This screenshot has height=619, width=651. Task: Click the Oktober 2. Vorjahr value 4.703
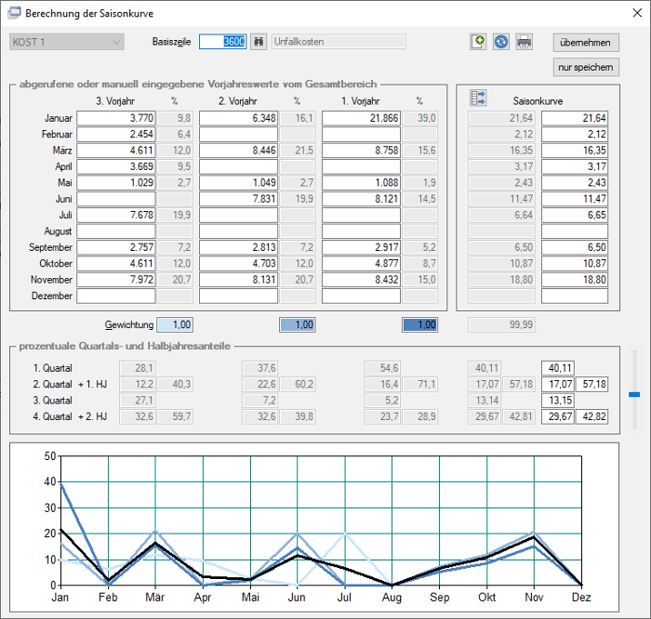coord(238,264)
